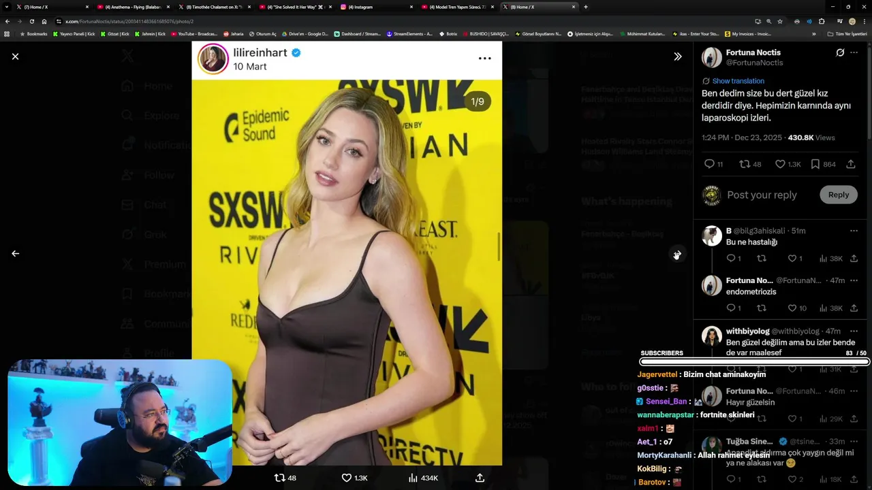
Task: Open Yayıncı Paneli | Kick bookmark
Action: tap(74, 33)
